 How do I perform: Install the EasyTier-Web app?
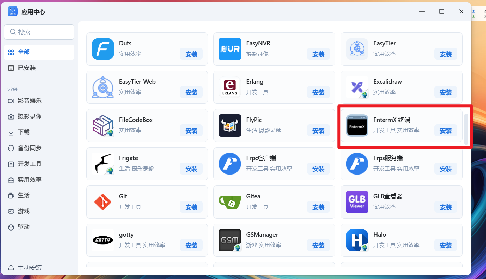click(x=191, y=92)
